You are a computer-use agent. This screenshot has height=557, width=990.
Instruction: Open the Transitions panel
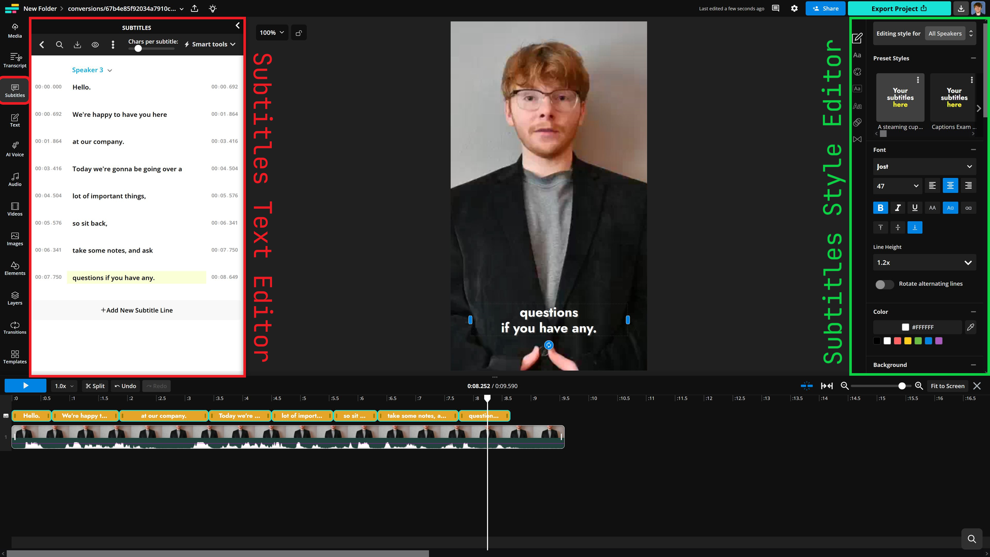[14, 327]
